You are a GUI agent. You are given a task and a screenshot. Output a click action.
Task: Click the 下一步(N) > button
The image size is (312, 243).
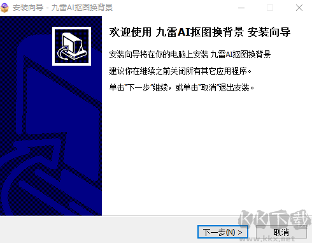pyautogui.click(x=223, y=232)
